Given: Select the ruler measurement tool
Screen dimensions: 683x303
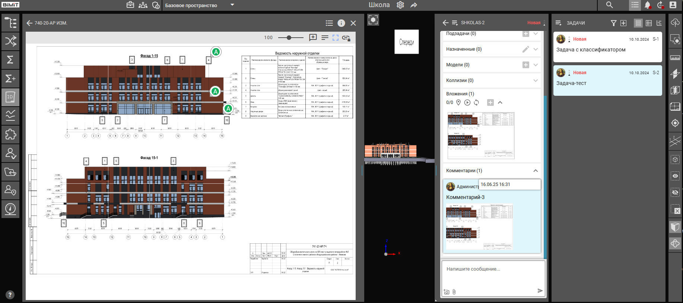Looking at the screenshot, I should (675, 57).
